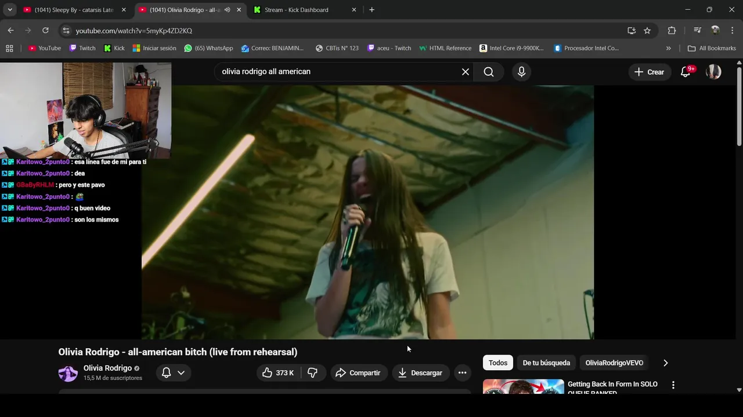Open the Getting Back In Form thumbnail

click(x=524, y=386)
